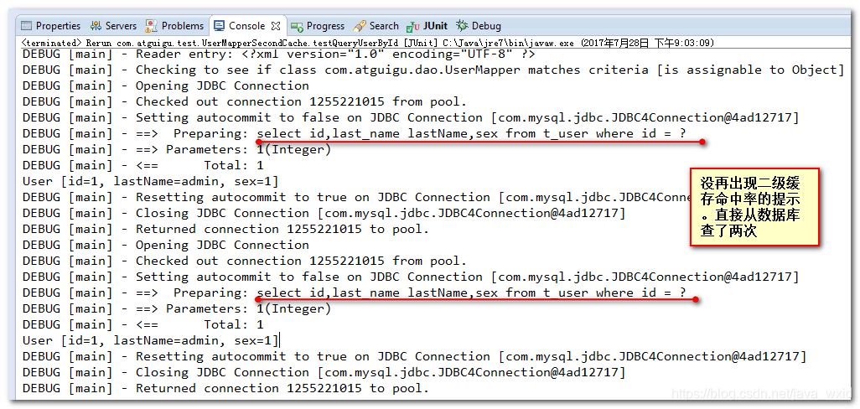
Task: Click the first 'Preparing: select id,last_name' line
Action: coord(355,133)
